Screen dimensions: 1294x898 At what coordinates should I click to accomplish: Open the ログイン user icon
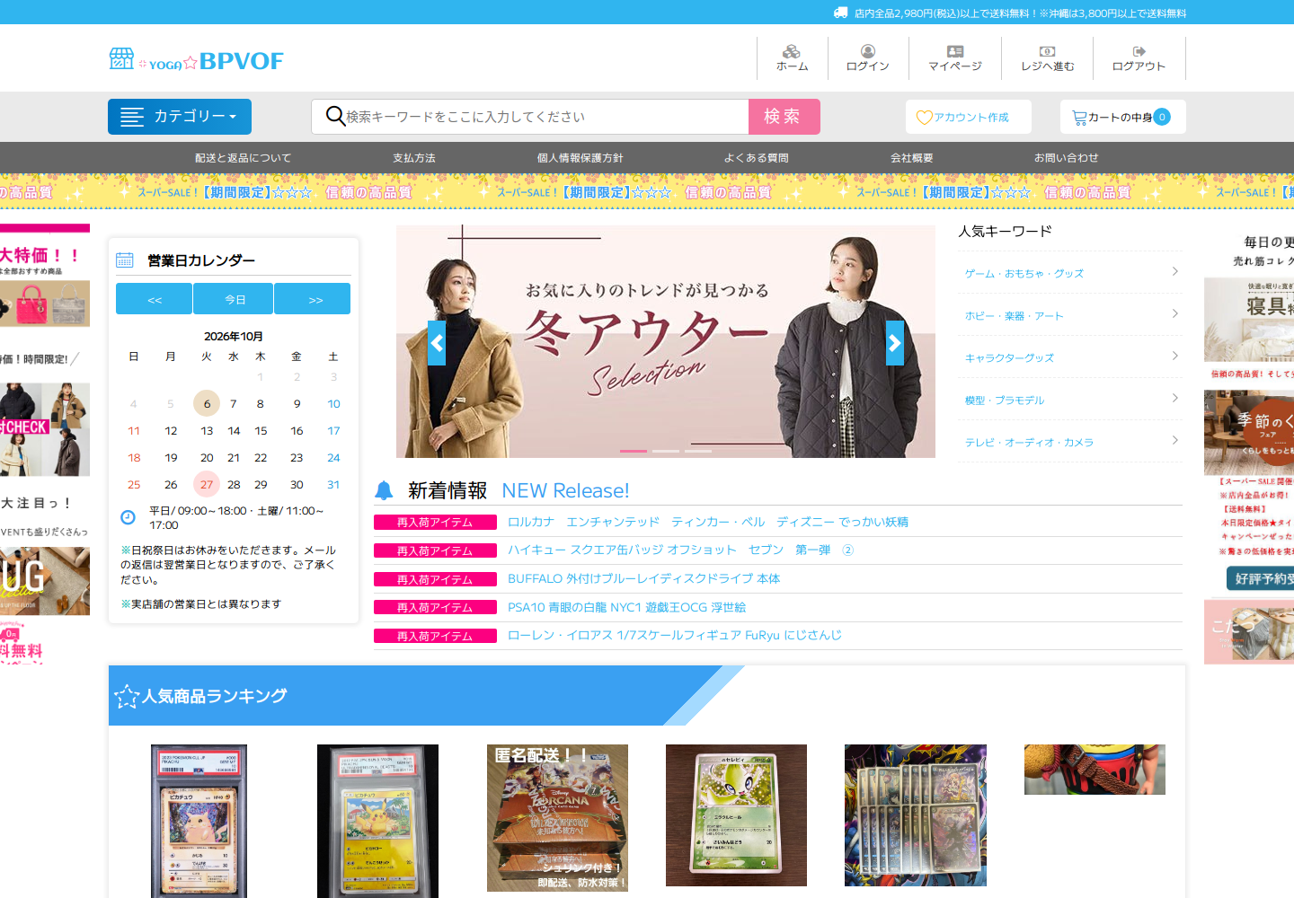867,51
